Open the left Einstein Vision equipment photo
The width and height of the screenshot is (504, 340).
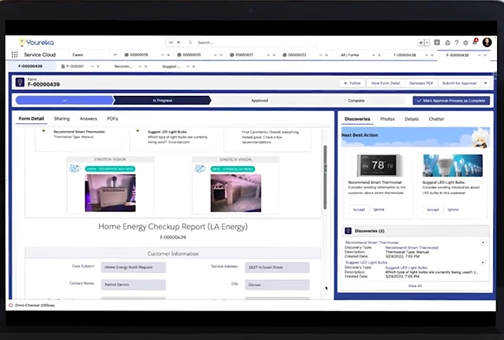[110, 193]
